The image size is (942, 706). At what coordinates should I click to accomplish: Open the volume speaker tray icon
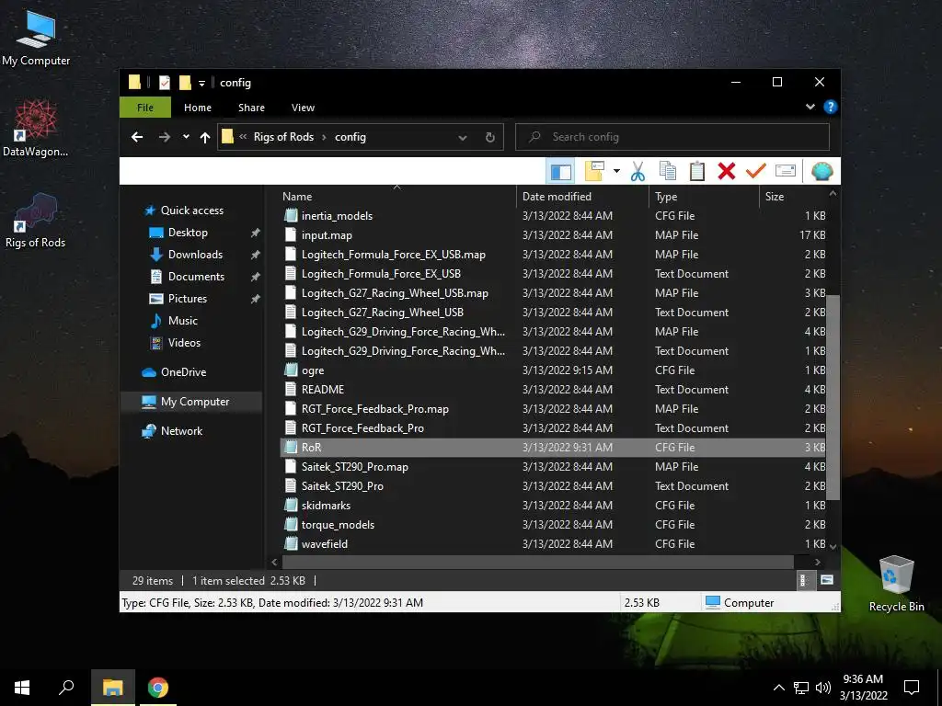coord(823,688)
